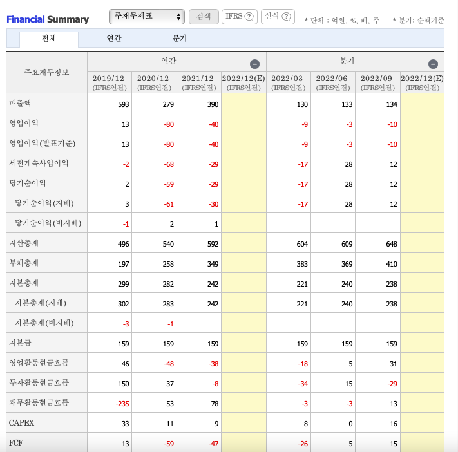Click the 410 value in 부채총계 row
The image size is (458, 452).
pos(392,264)
